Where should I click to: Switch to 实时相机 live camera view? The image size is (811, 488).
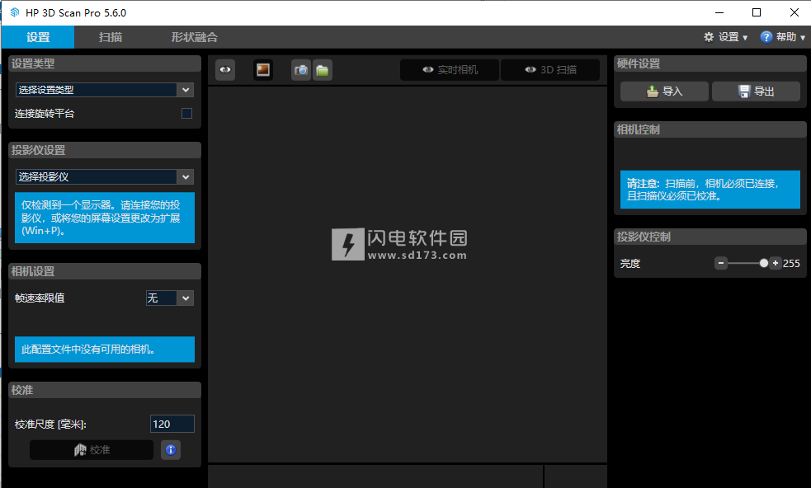450,70
